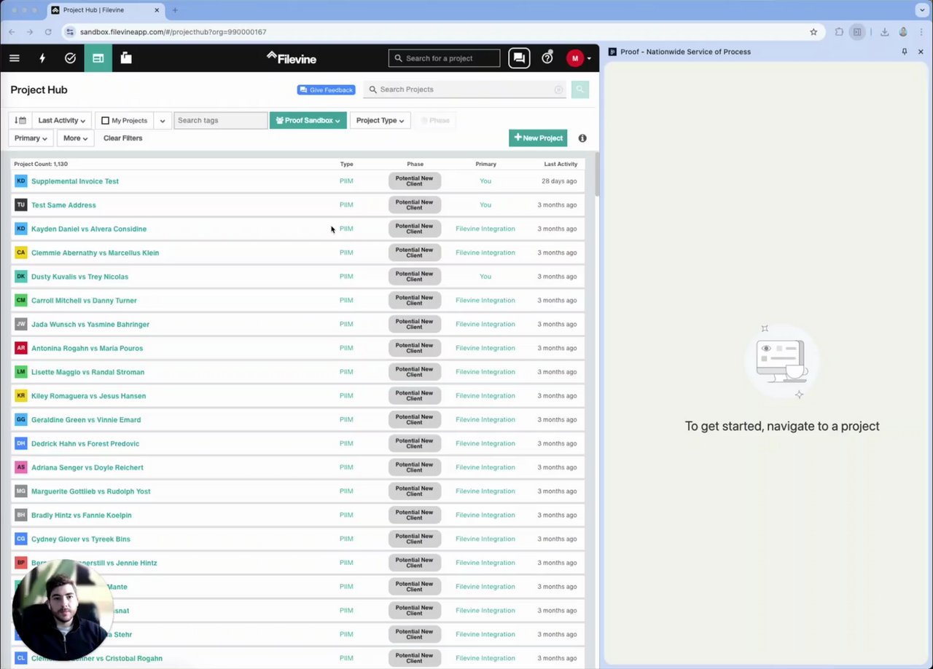
Task: Toggle the Chrome side panel icon
Action: click(857, 32)
